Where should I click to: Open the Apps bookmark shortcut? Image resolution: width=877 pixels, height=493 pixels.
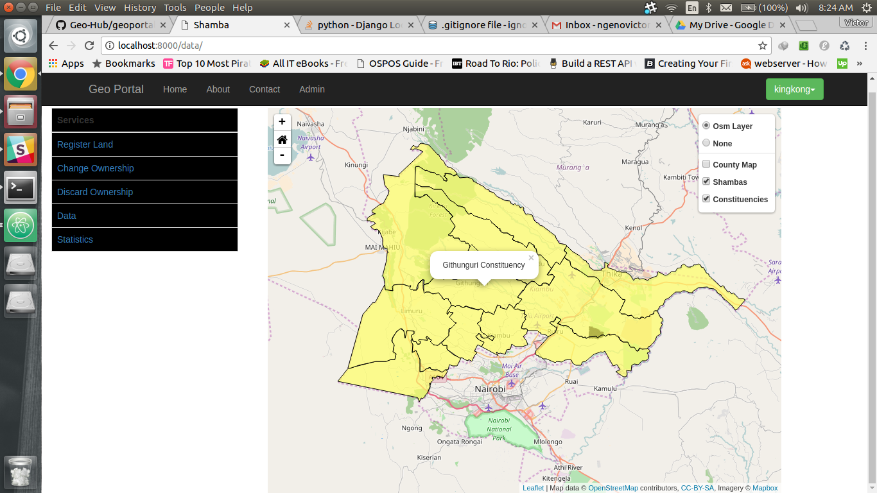[x=66, y=64]
